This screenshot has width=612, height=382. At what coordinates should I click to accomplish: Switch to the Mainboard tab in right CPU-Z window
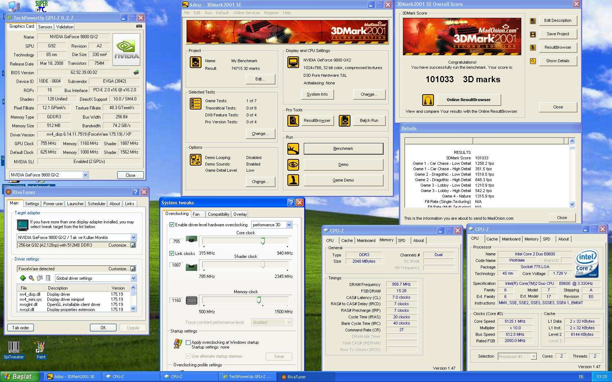coord(511,239)
